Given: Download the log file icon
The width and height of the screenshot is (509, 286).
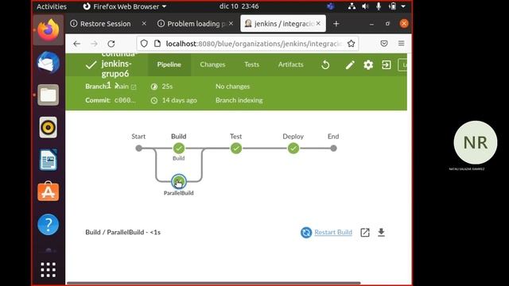Looking at the screenshot, I should [x=382, y=232].
